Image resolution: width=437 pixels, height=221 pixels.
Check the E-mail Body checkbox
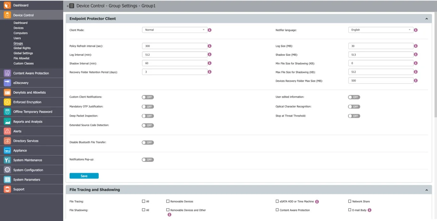[x=350, y=210]
